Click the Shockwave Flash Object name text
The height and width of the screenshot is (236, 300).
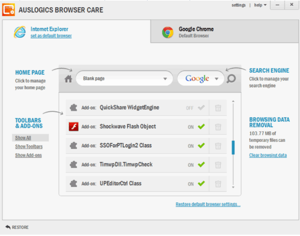[x=128, y=127]
